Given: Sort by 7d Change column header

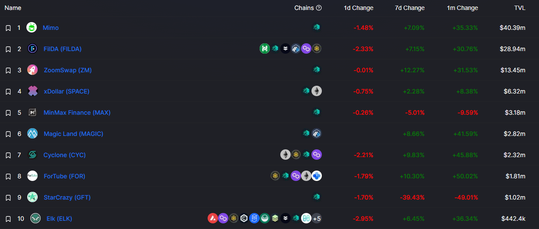Looking at the screenshot, I should 410,8.
